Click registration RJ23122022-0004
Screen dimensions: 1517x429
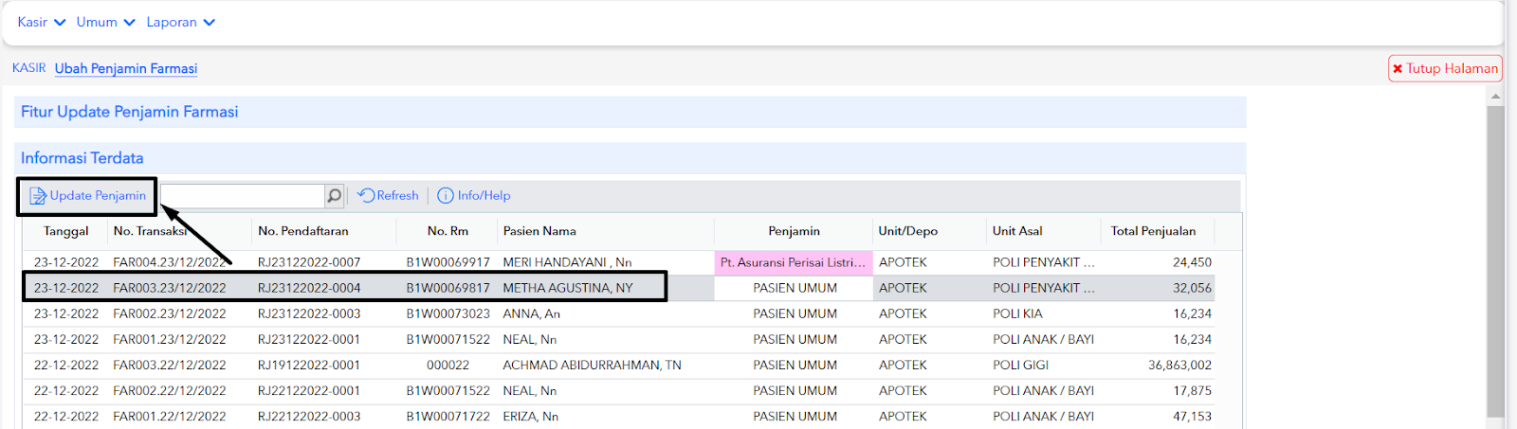(x=309, y=288)
